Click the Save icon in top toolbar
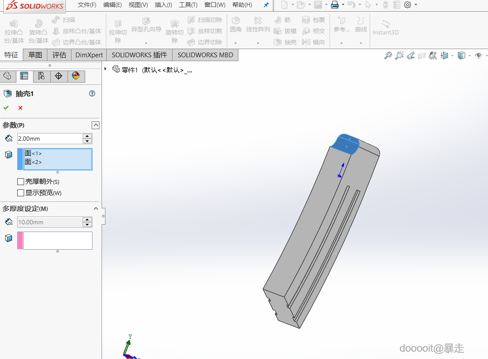Screen dimensions: 488x359 point(318,5)
